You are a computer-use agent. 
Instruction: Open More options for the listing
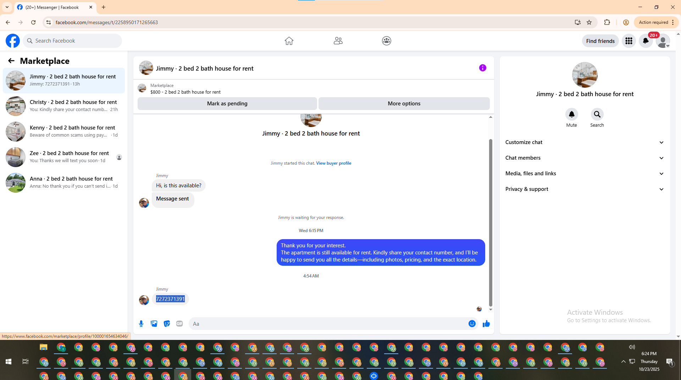(404, 104)
